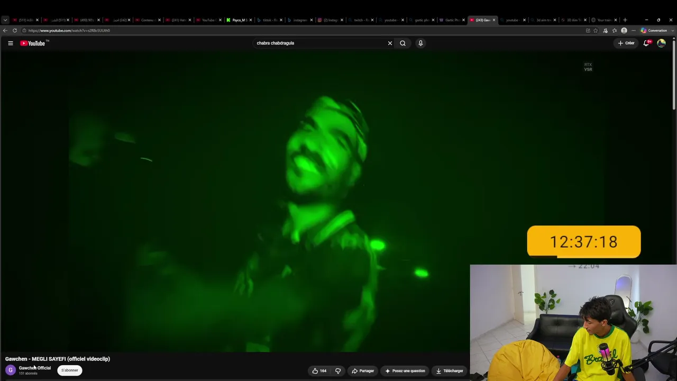677x381 pixels.
Task: Click the Télécharger download button
Action: 450,371
